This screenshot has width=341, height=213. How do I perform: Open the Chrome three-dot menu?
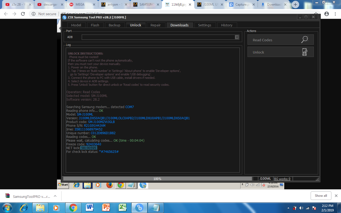click(x=335, y=14)
